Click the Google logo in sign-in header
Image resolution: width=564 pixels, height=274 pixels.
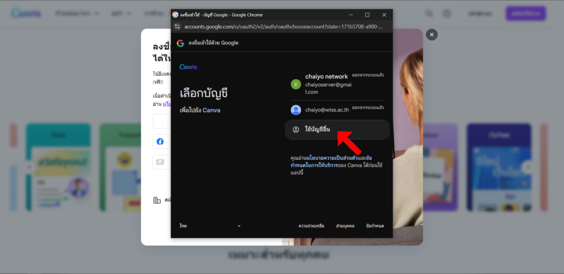pyautogui.click(x=180, y=43)
